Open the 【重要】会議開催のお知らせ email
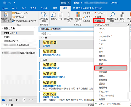Viewport: 131px width, 107px height. click(x=66, y=75)
